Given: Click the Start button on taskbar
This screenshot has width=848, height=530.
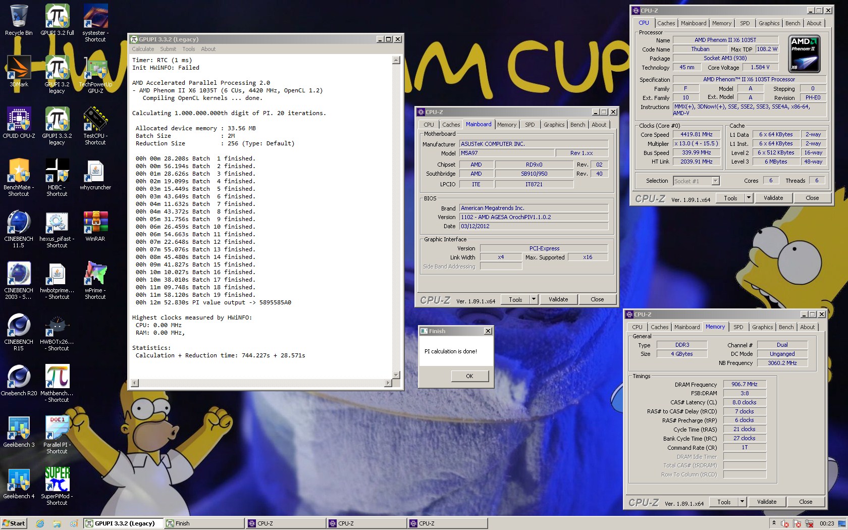Looking at the screenshot, I should 14,523.
